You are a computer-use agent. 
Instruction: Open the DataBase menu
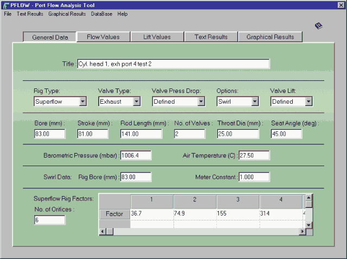101,14
